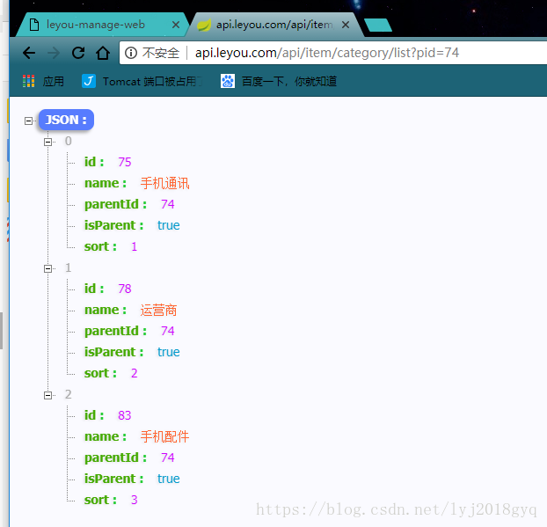Screen dimensions: 547x527
Task: Collapse array item 0
Action: point(47,142)
